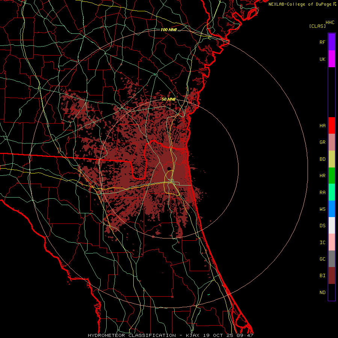The width and height of the screenshot is (338, 338).
Task: Click the UK legend label
Action: (x=322, y=59)
